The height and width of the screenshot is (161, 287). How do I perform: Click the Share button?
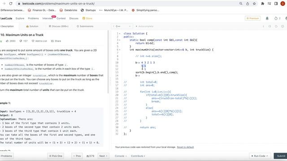56,41
